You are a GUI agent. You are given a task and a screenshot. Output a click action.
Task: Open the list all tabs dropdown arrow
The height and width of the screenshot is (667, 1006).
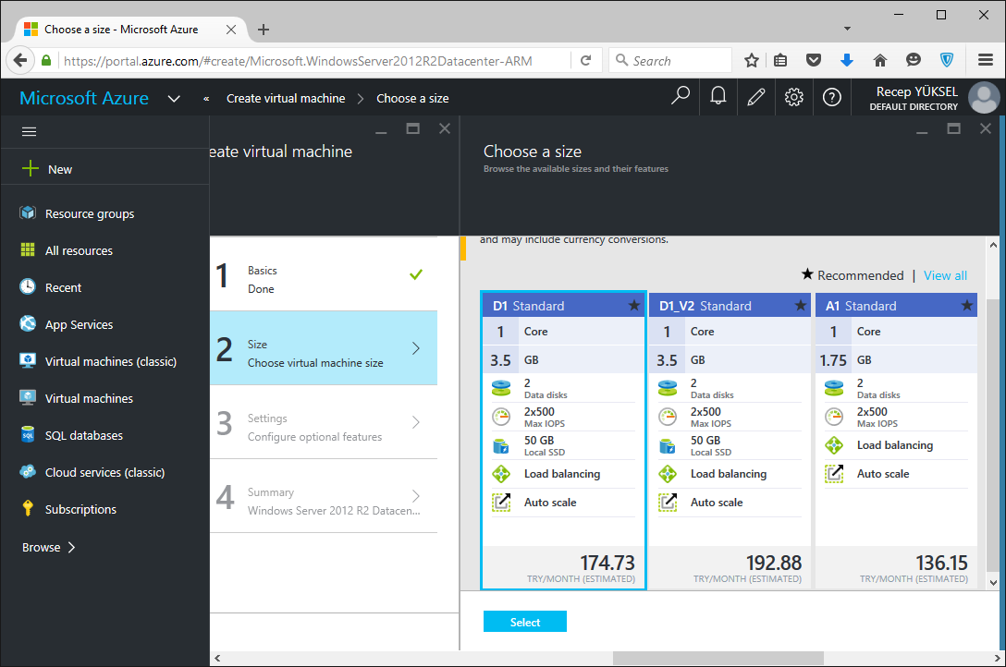(847, 29)
